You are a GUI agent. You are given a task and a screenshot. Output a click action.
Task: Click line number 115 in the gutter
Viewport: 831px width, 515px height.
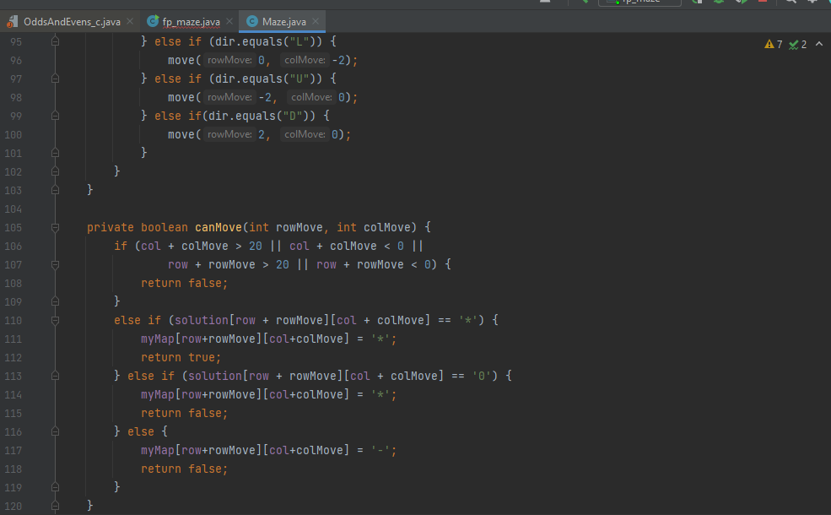pyautogui.click(x=13, y=413)
